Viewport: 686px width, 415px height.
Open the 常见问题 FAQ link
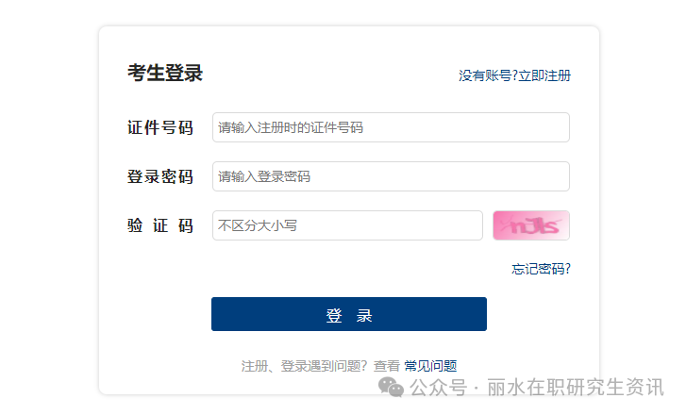(x=430, y=366)
